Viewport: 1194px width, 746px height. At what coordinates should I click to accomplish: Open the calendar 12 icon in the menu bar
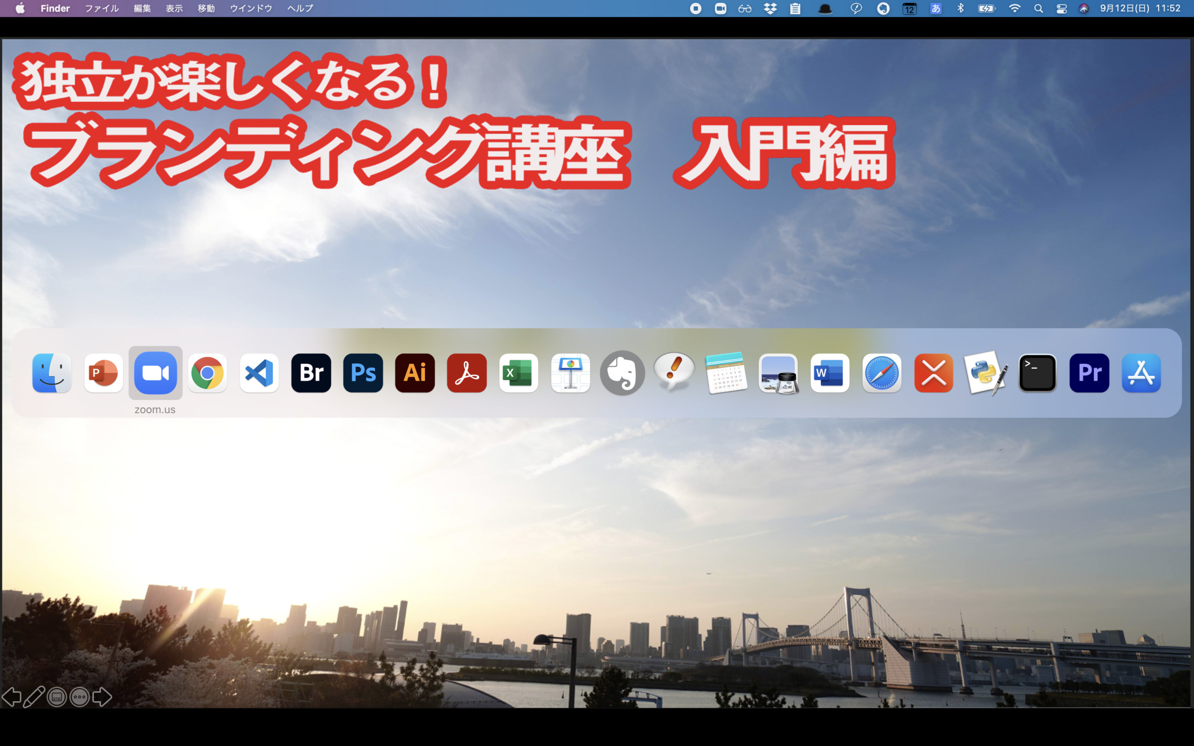(x=909, y=8)
